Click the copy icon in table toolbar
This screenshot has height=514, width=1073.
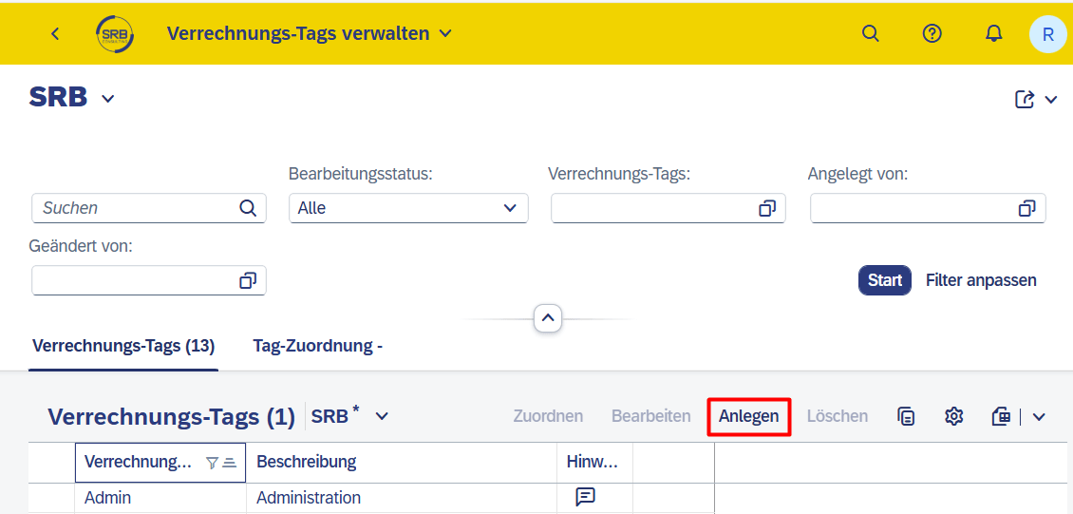(906, 416)
